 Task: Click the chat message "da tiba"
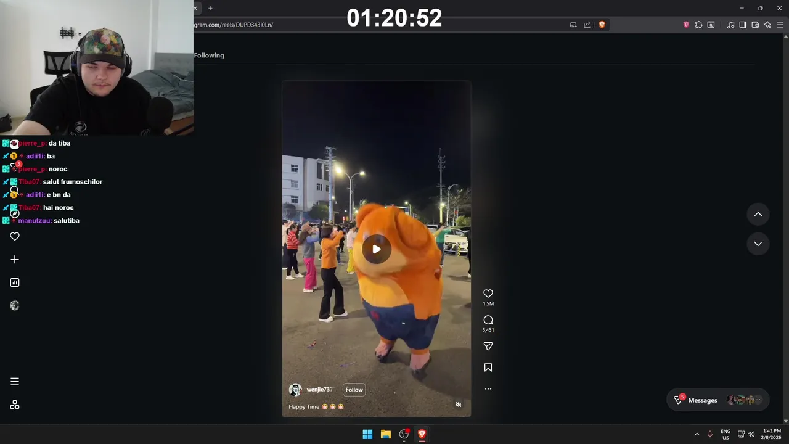[59, 143]
